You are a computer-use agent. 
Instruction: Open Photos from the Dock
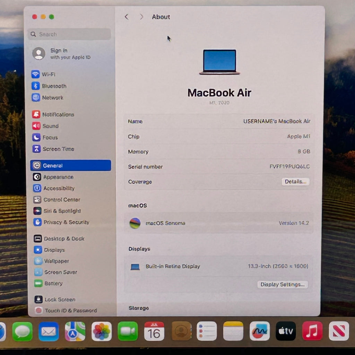(x=102, y=332)
